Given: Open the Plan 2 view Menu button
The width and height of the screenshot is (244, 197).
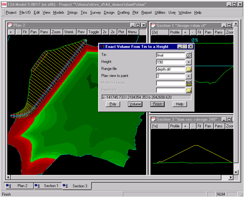Looking at the screenshot, I should coord(132,32).
